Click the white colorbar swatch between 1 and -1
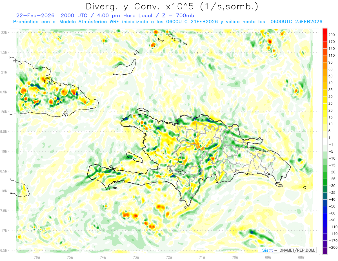The image size is (338, 261). [x=325, y=141]
